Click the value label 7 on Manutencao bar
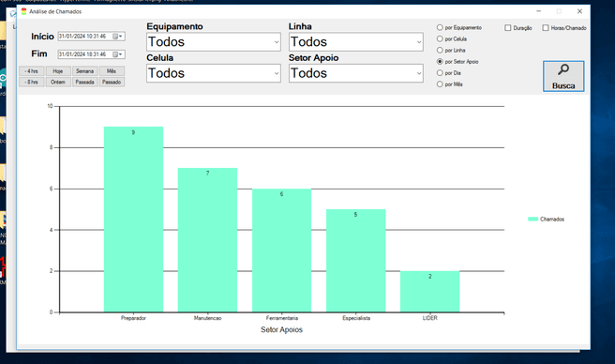Image resolution: width=615 pixels, height=364 pixels. pos(208,174)
